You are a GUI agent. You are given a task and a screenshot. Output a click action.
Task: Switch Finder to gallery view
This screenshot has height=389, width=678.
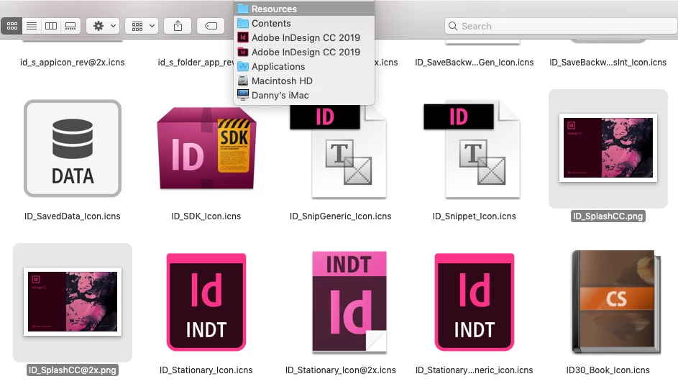(70, 26)
